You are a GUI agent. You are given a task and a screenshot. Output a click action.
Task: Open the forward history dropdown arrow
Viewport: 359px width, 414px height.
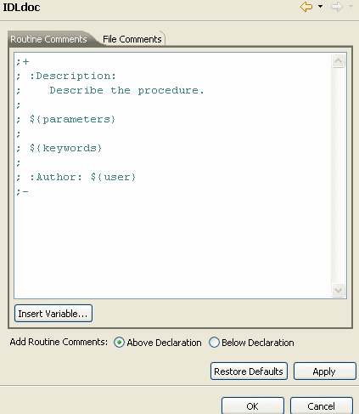click(351, 6)
